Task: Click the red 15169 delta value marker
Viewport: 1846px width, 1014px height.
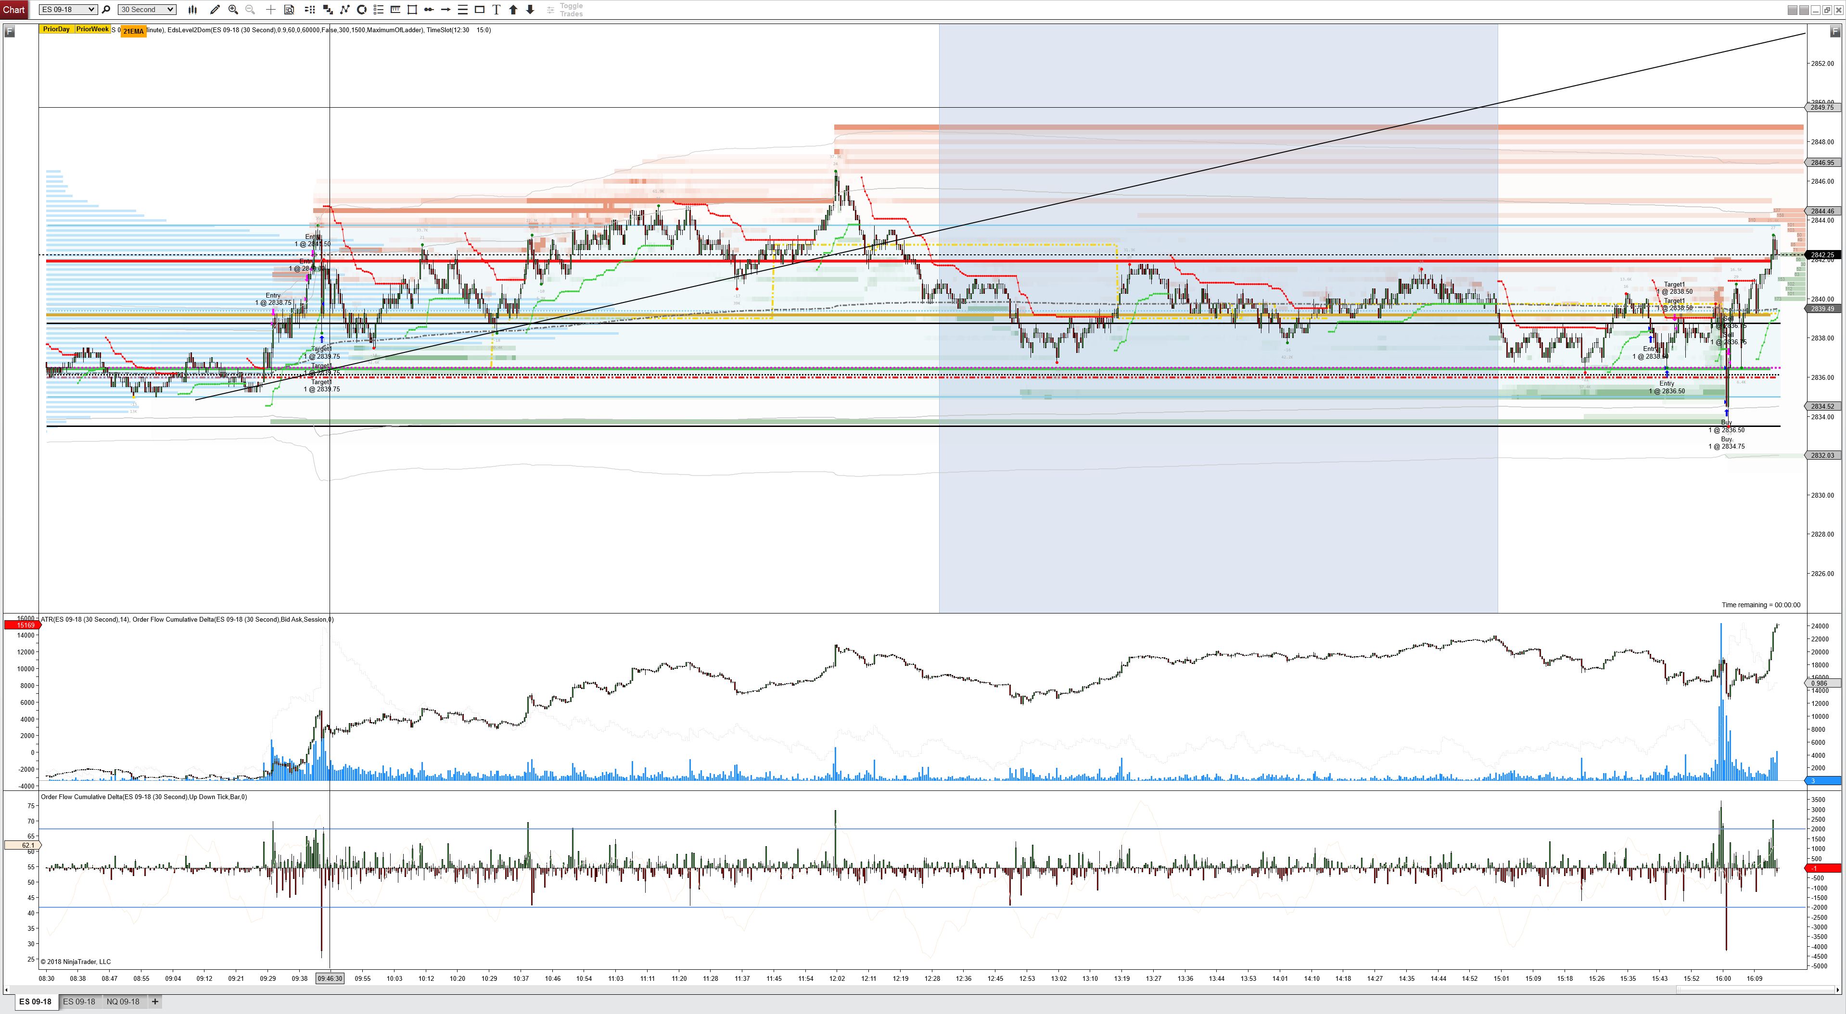Action: coord(22,625)
